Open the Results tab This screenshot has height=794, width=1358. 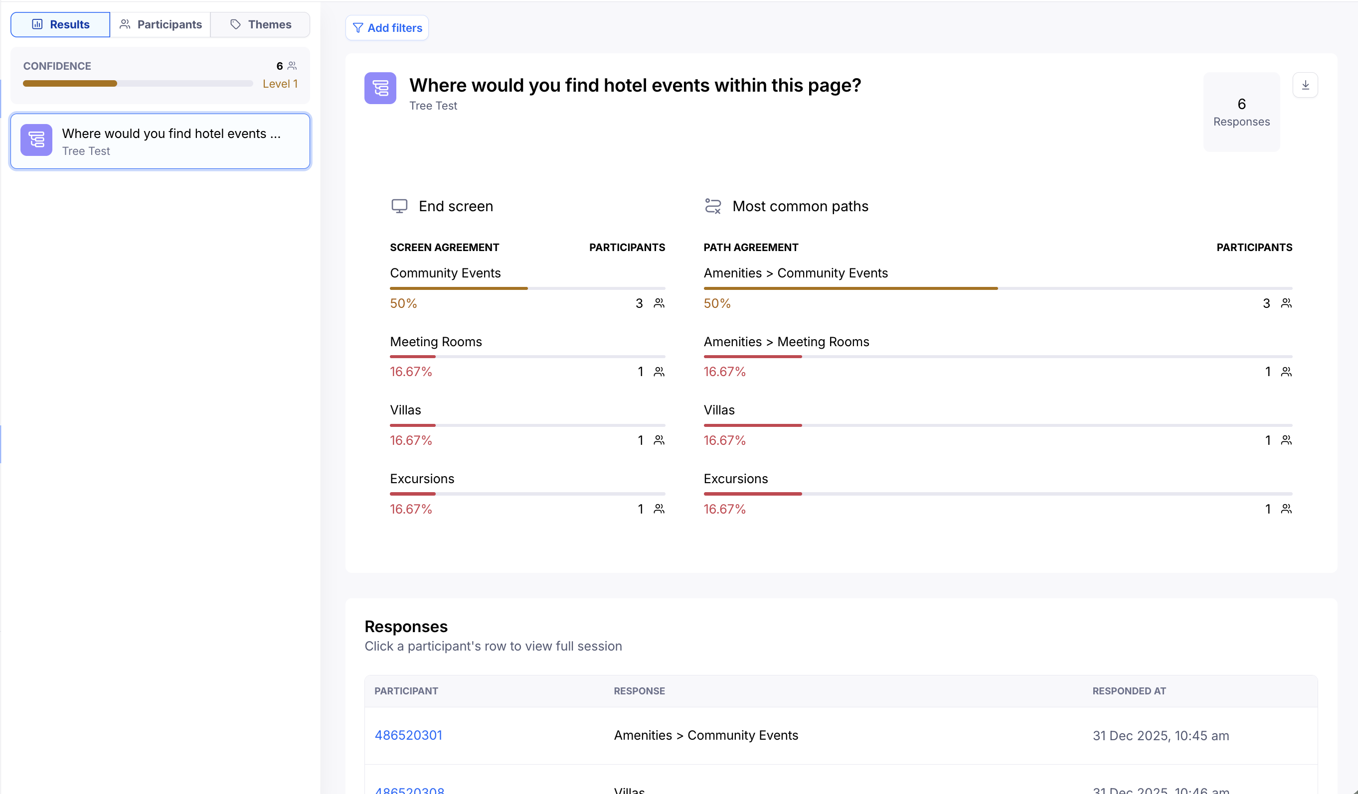60,25
